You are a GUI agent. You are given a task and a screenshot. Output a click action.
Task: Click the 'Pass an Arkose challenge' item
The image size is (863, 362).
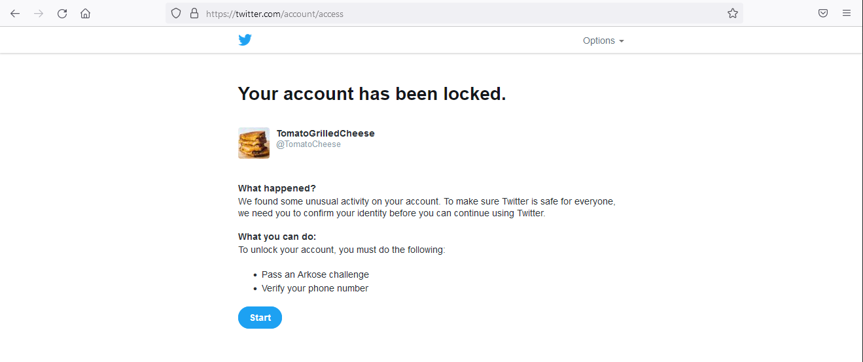315,274
